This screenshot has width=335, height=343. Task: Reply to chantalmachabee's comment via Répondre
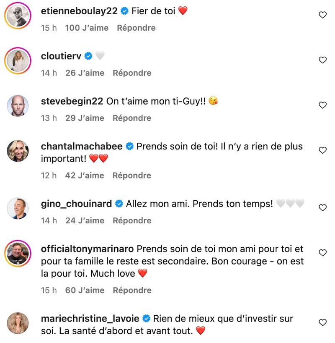132,175
